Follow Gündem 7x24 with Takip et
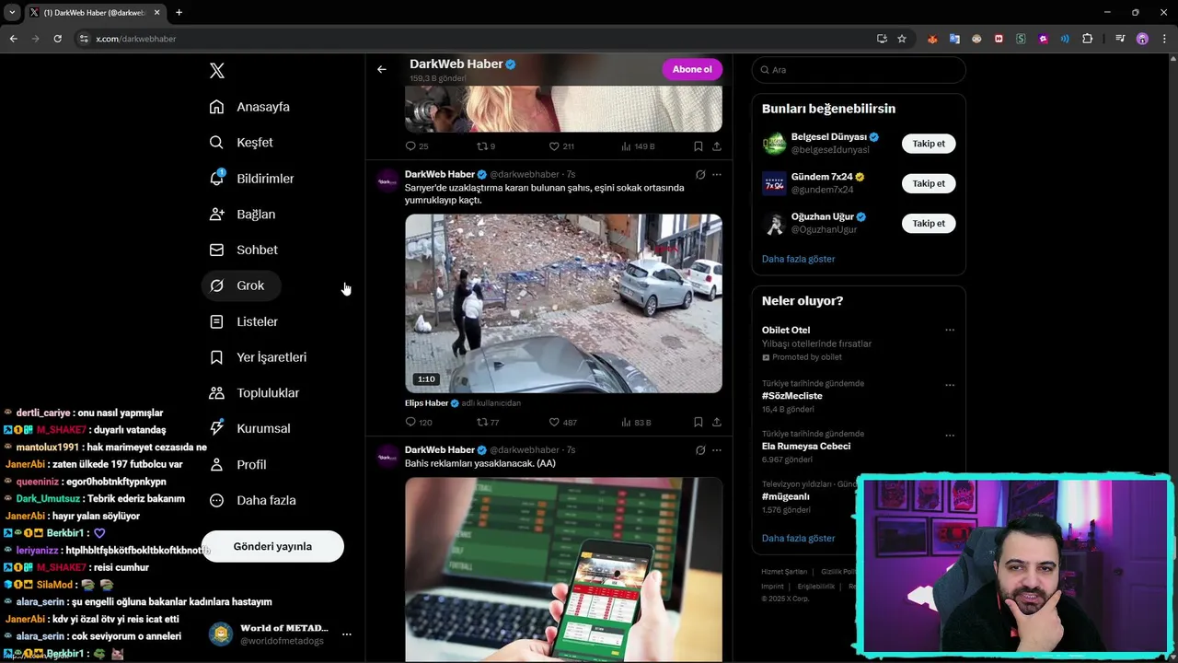 pyautogui.click(x=929, y=183)
